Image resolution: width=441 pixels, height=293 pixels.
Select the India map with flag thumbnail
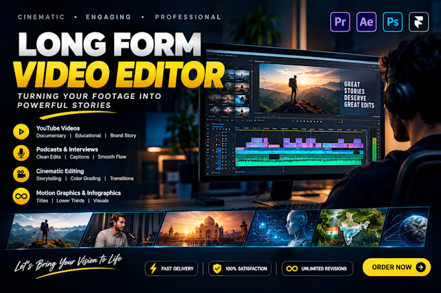(350, 228)
